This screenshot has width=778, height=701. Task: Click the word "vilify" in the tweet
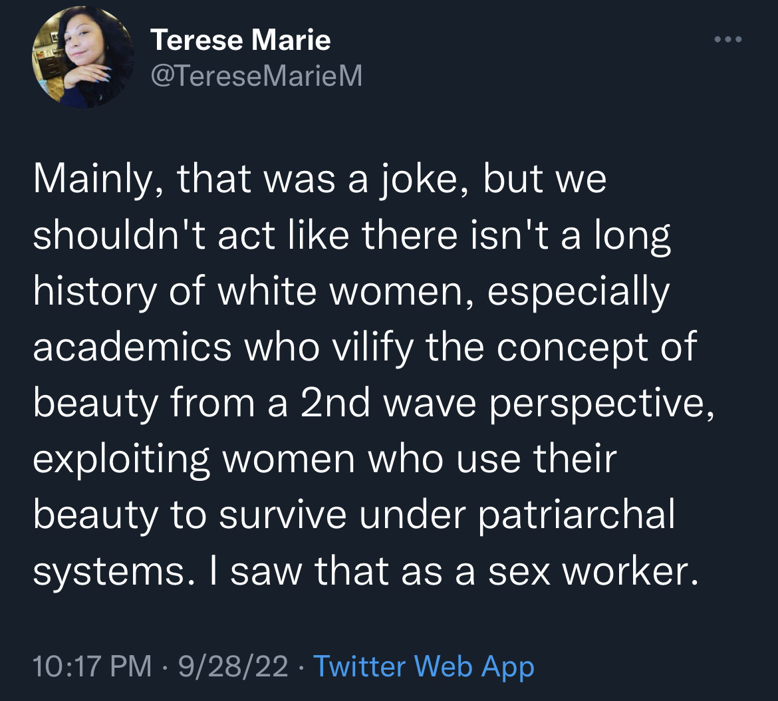tap(376, 347)
